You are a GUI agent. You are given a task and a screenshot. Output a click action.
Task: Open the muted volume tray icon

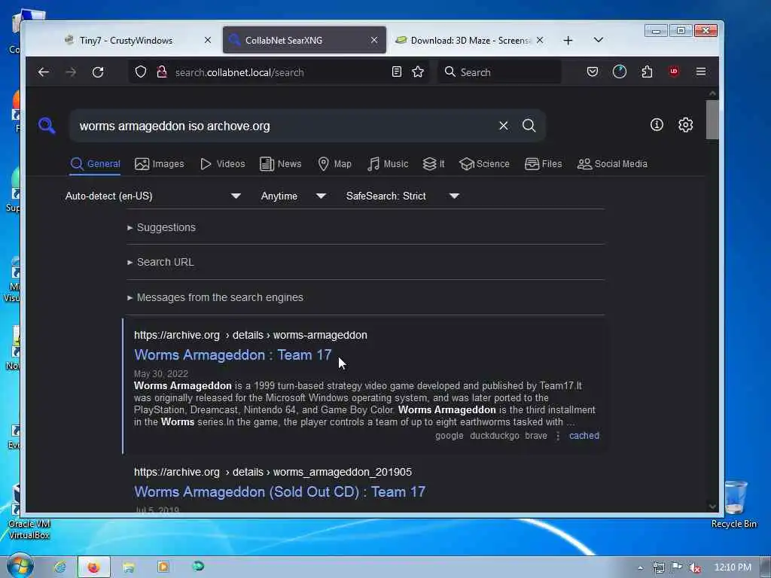click(694, 567)
